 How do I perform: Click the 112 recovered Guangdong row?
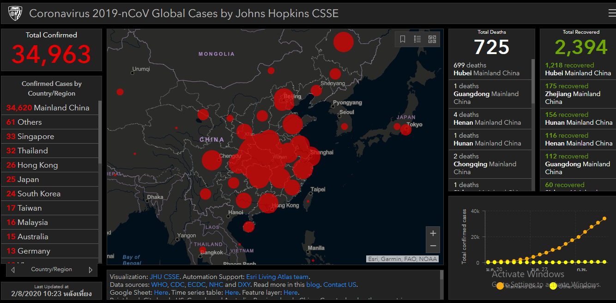tap(578, 164)
